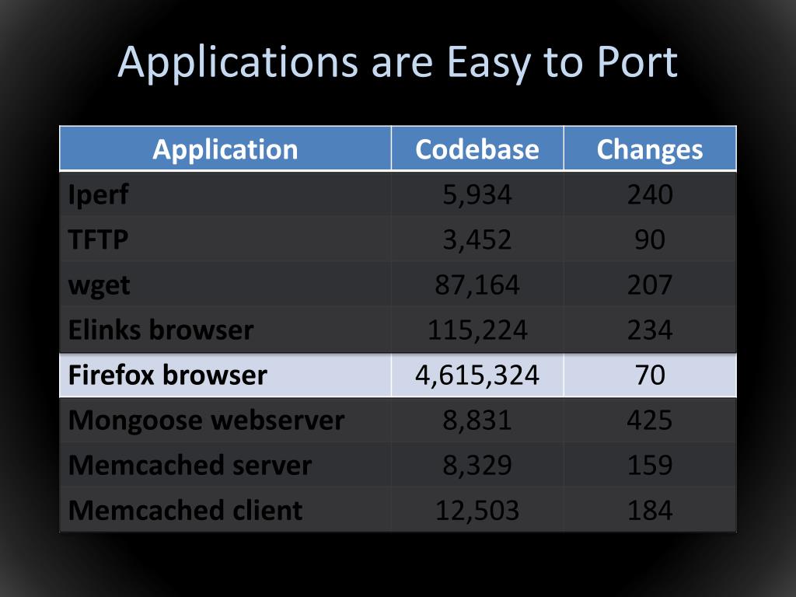Image resolution: width=796 pixels, height=597 pixels.
Task: Click the 'Codebase' column header
Action: point(477,148)
